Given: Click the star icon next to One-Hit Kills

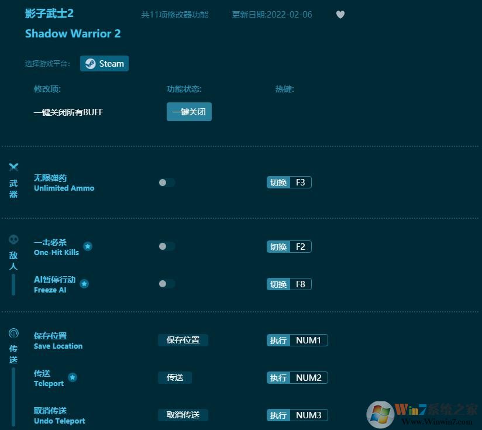Looking at the screenshot, I should (88, 246).
